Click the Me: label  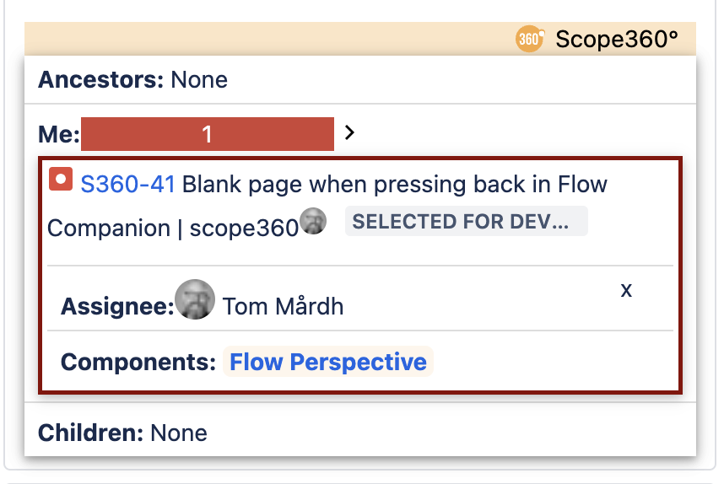tap(59, 135)
